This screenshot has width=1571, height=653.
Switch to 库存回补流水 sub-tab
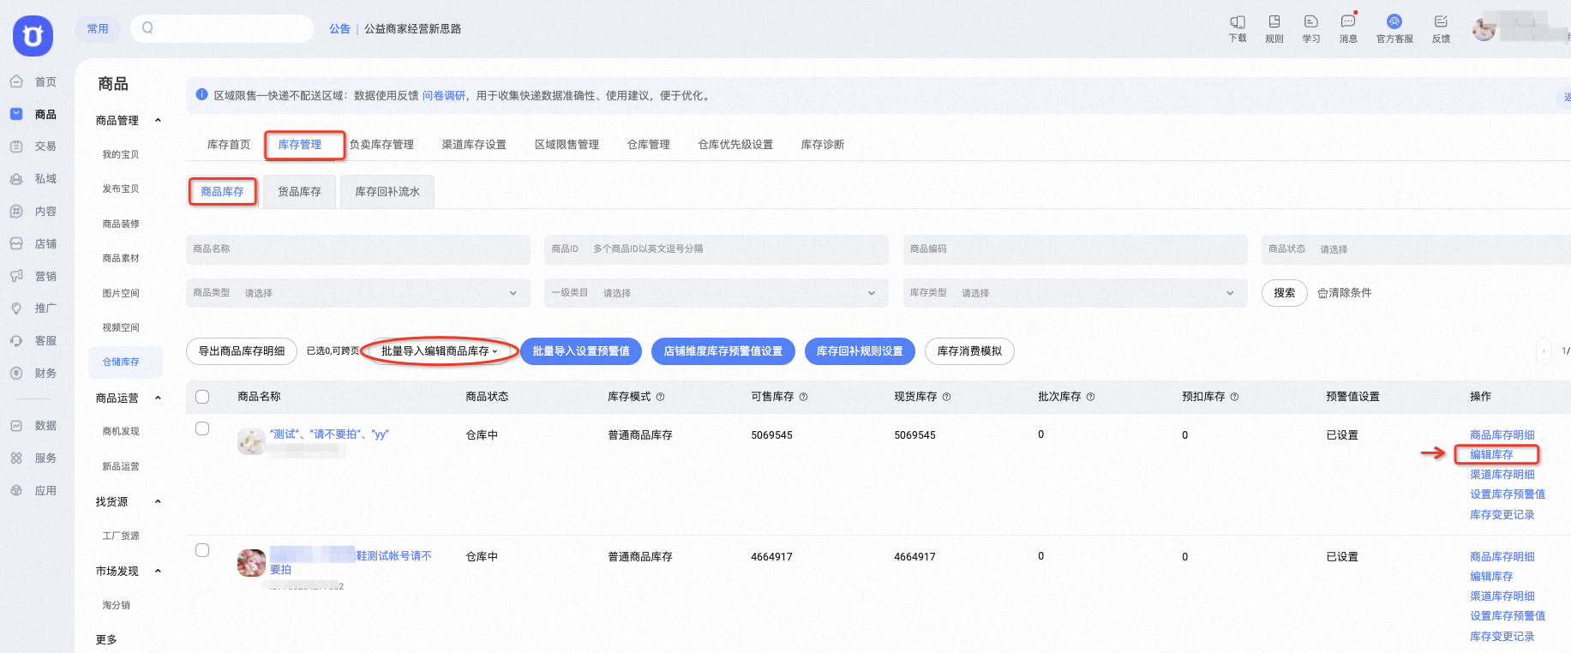[387, 192]
